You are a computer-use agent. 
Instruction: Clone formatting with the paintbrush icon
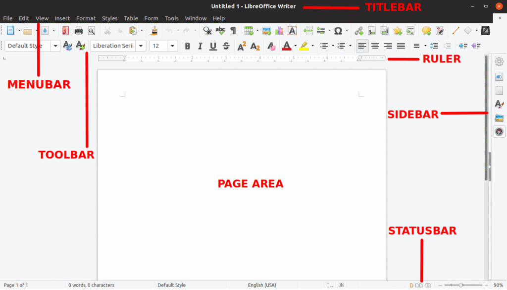tap(154, 31)
